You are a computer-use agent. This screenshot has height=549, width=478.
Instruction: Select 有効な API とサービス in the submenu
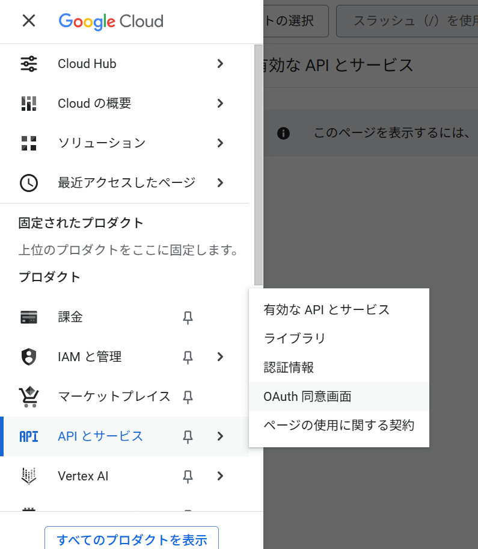[x=339, y=310]
